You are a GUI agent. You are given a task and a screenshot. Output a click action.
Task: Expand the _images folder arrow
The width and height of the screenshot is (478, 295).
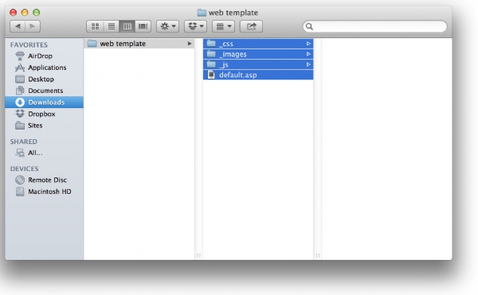tap(308, 54)
